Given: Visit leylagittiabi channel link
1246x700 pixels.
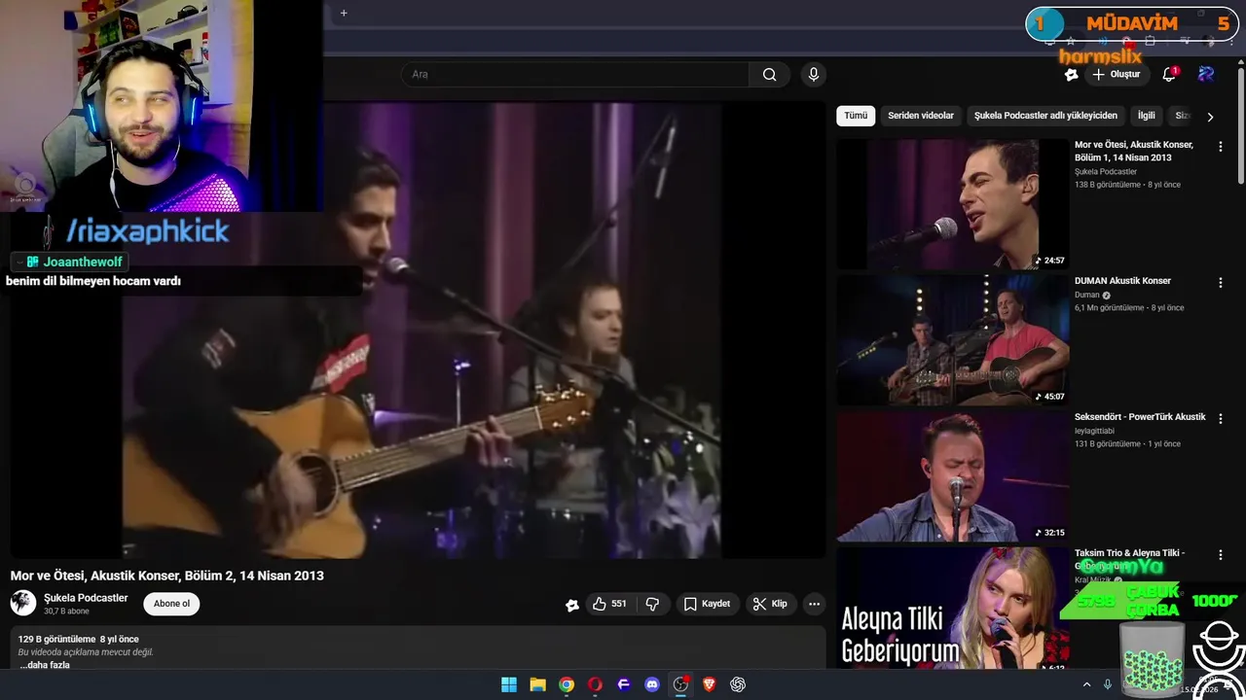Looking at the screenshot, I should coord(1094,431).
